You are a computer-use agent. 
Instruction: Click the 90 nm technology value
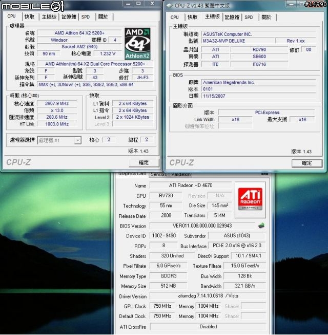coord(49,53)
